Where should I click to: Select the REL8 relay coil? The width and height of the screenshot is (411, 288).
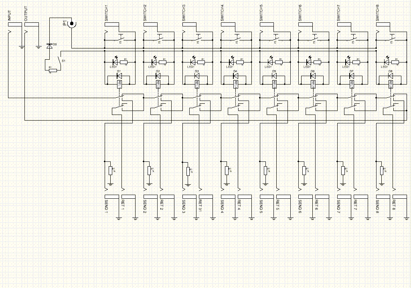(391, 85)
